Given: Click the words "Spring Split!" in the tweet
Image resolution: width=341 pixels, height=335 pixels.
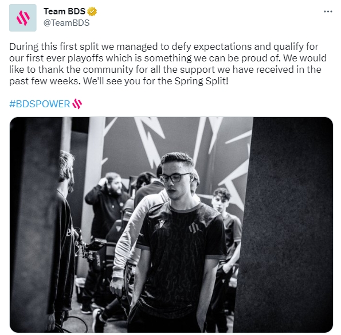Looking at the screenshot, I should click(x=201, y=81).
